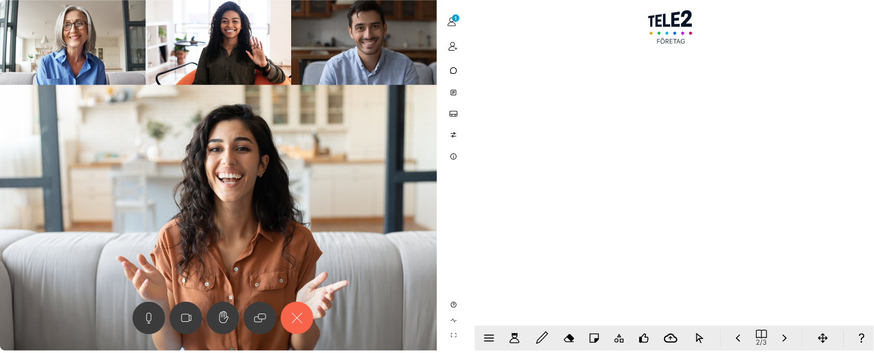Image resolution: width=874 pixels, height=353 pixels.
Task: Add a sticky note on whiteboard
Action: (x=594, y=338)
